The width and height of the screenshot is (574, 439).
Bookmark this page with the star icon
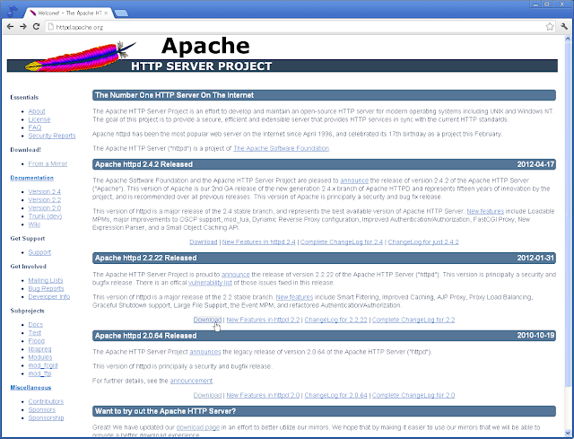click(x=550, y=26)
